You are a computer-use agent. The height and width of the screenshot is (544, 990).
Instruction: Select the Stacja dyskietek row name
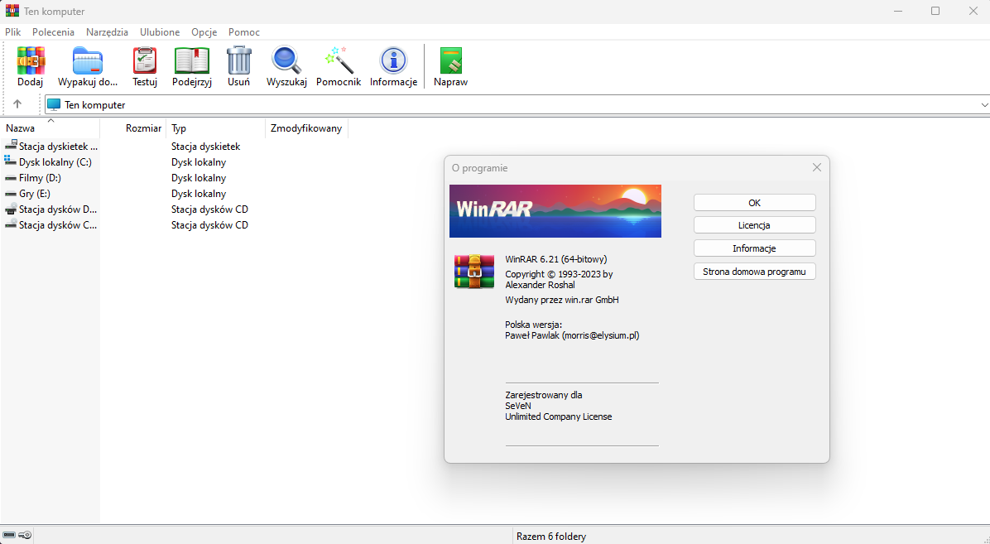click(x=58, y=147)
